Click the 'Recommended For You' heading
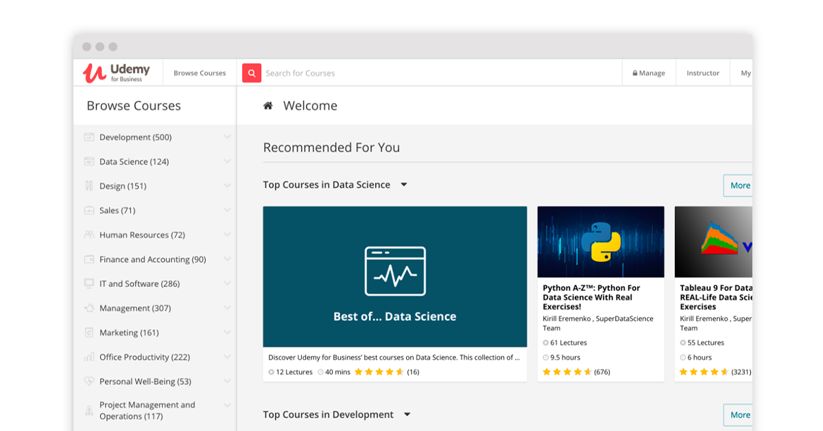The height and width of the screenshot is (431, 823). click(331, 148)
